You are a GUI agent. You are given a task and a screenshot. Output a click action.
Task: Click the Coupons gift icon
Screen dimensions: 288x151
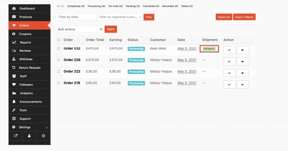(x=14, y=34)
